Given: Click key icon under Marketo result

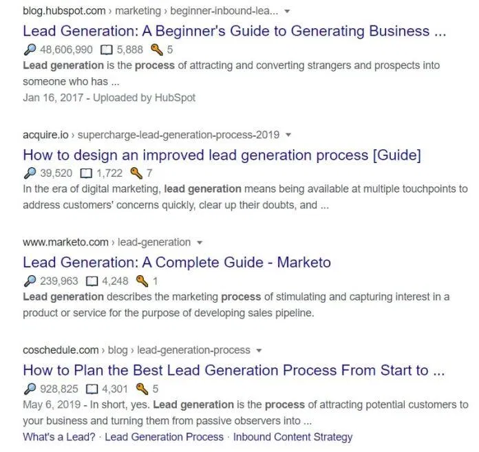Looking at the screenshot, I should 142,281.
